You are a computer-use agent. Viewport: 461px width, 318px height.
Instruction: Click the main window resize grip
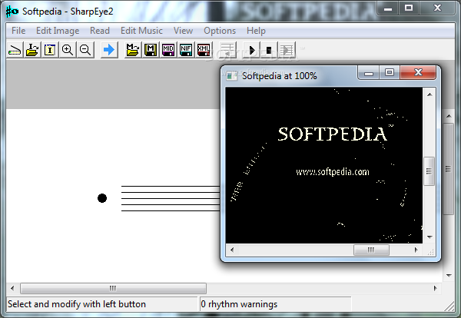(x=449, y=306)
